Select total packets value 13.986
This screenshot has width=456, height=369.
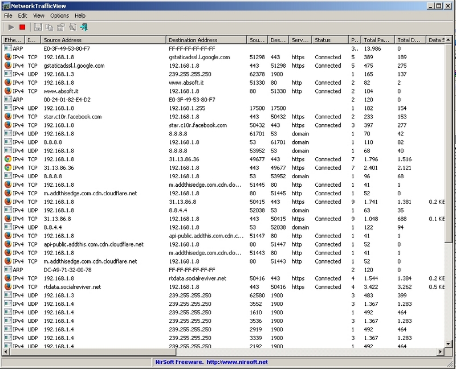point(372,48)
